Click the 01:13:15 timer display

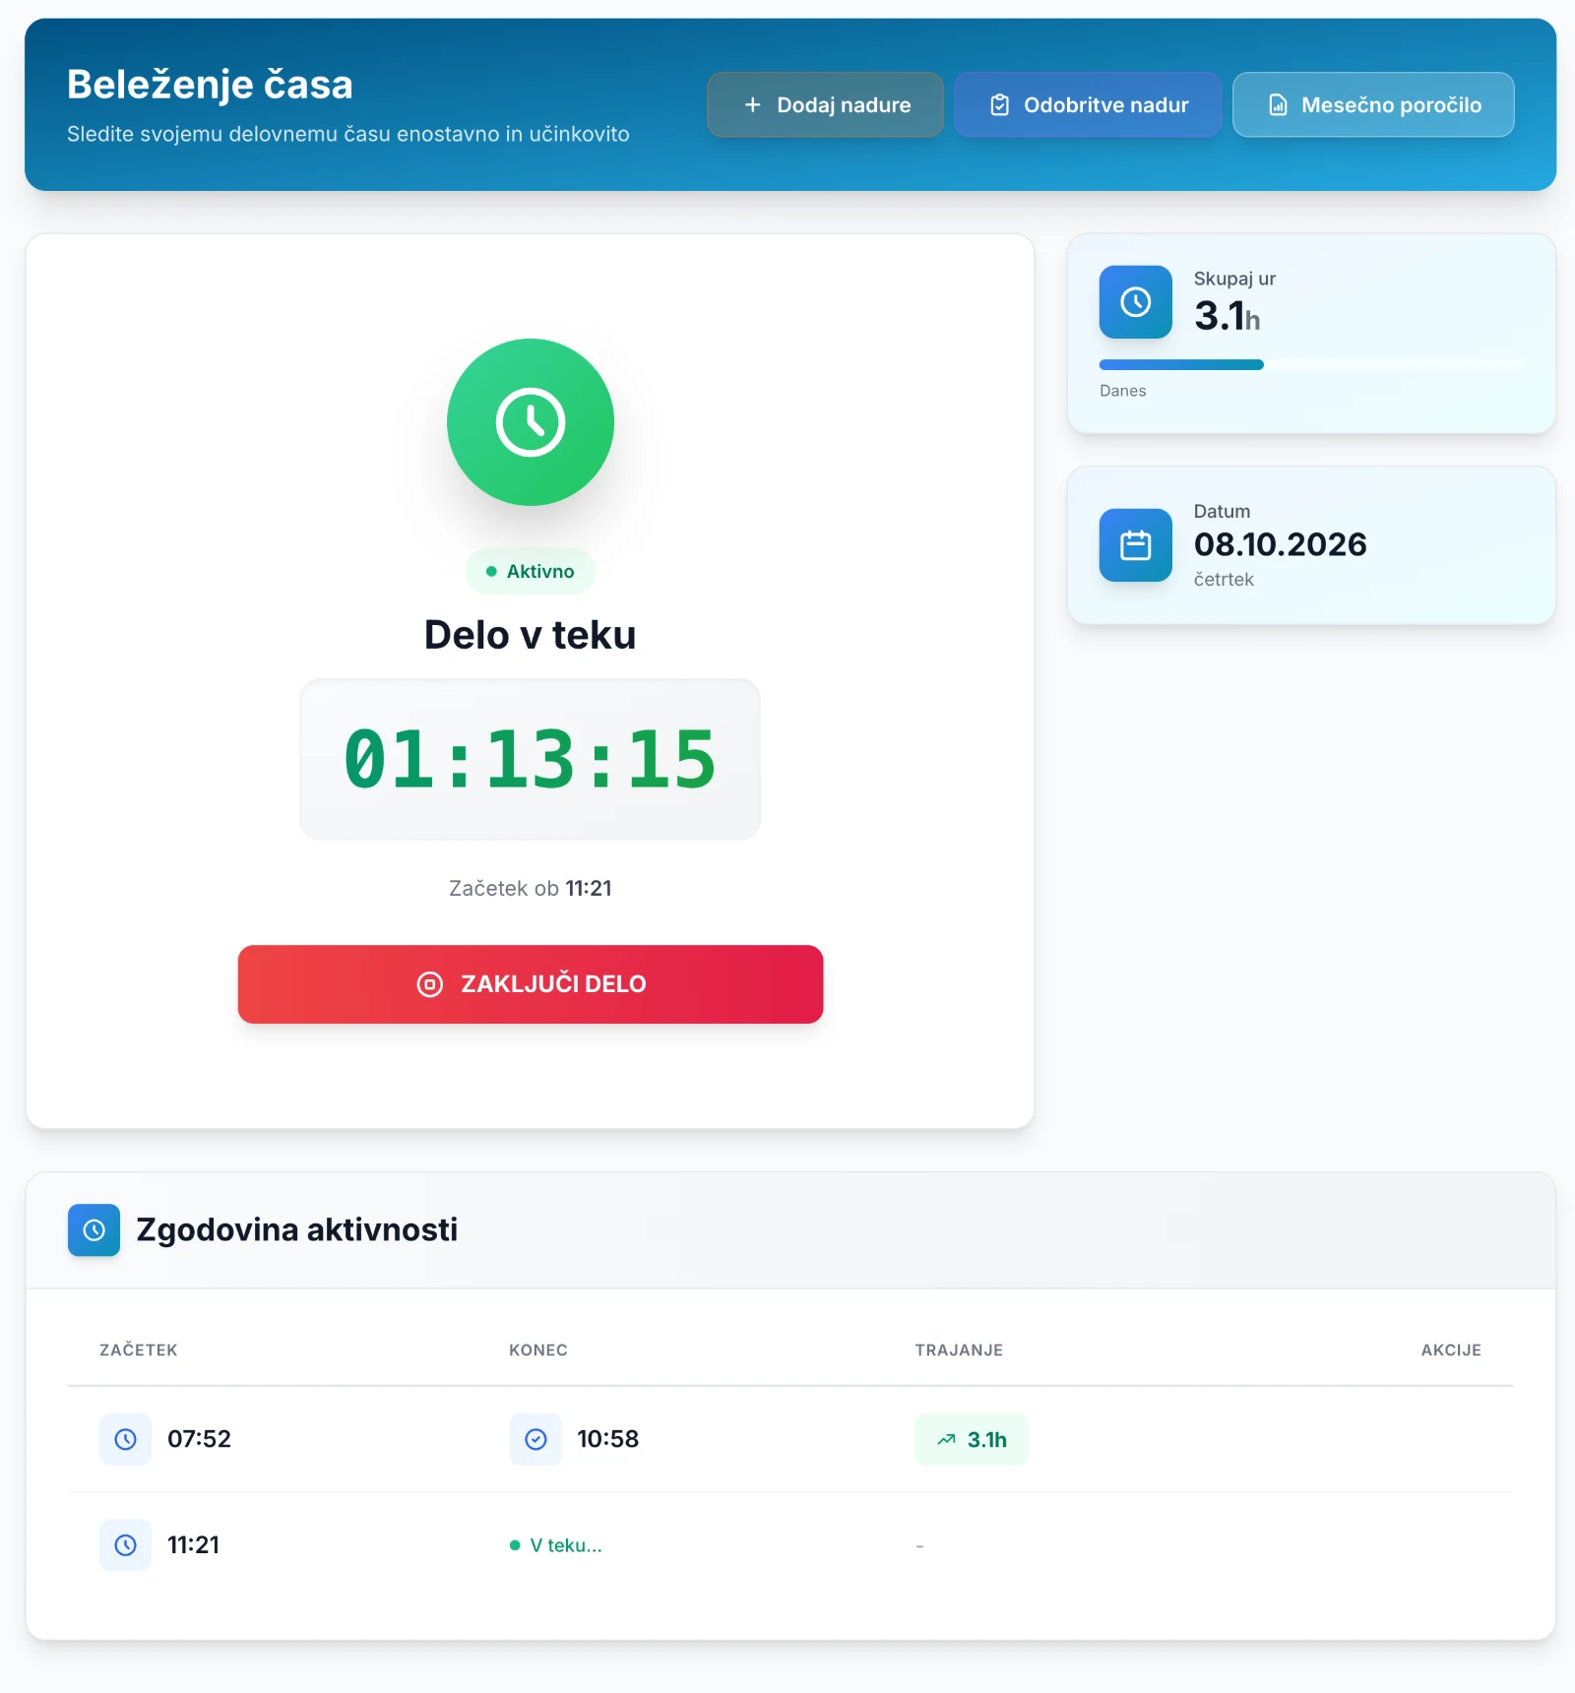(531, 759)
